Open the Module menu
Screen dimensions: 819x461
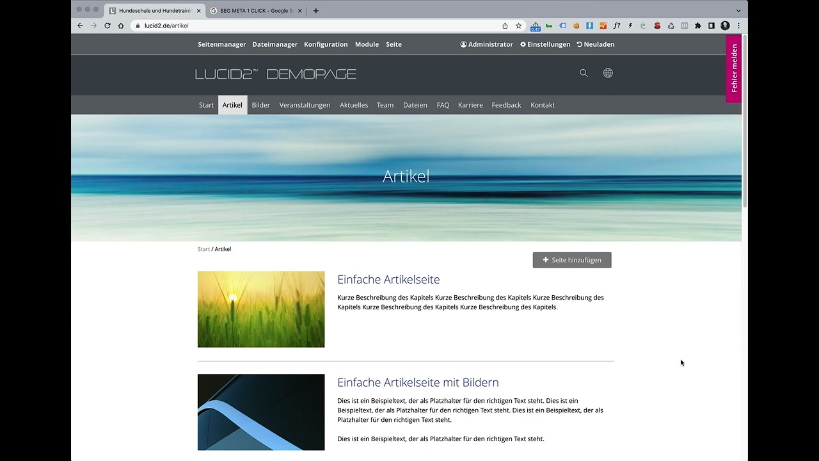[367, 44]
